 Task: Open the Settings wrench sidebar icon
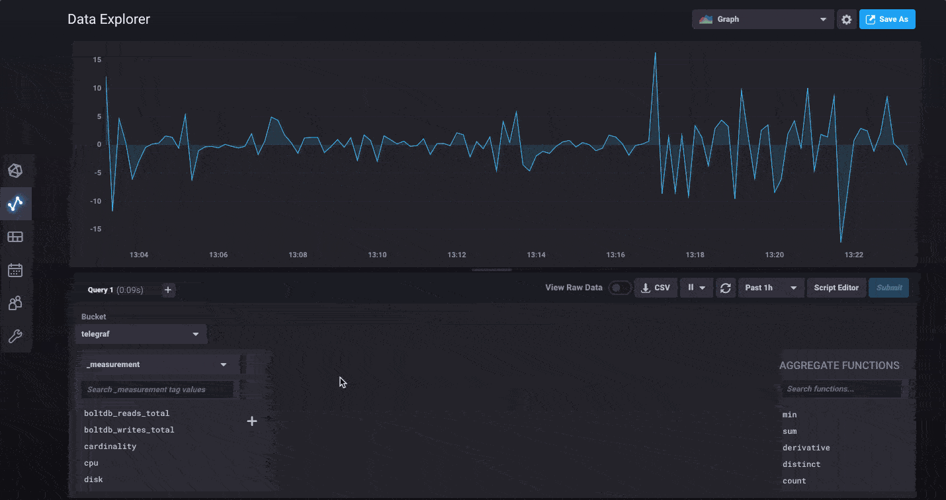click(15, 336)
